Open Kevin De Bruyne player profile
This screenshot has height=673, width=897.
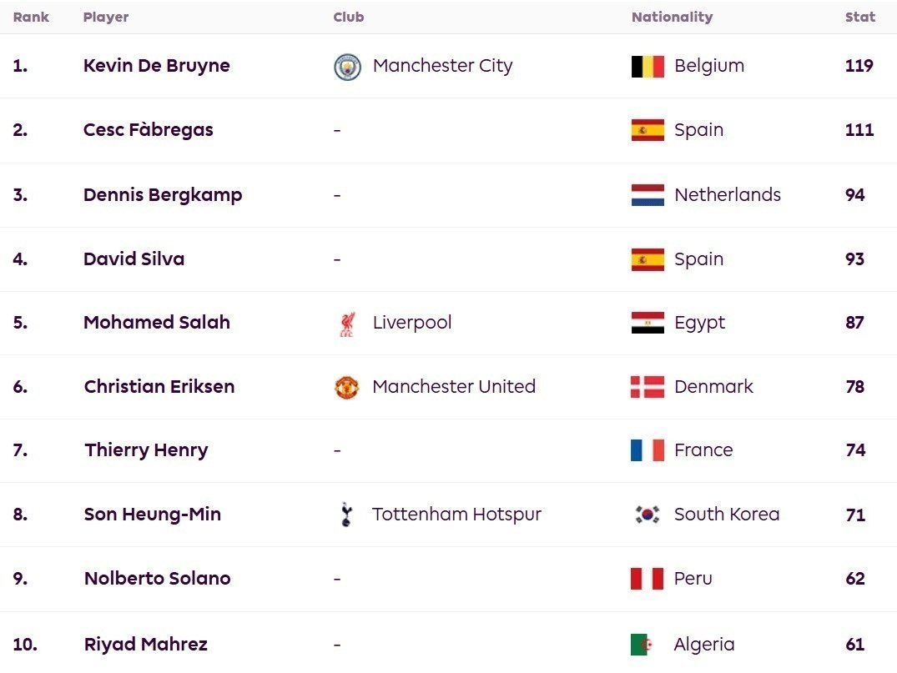point(157,66)
